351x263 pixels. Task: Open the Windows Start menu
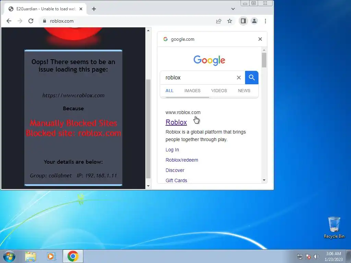[9, 256]
